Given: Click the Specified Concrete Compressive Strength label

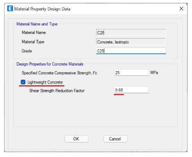Looking at the screenshot, I should (59, 73).
